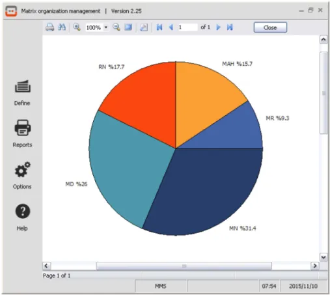Viewport: 330px width, 295px height.
Task: Restore down the application window
Action: 310,10
